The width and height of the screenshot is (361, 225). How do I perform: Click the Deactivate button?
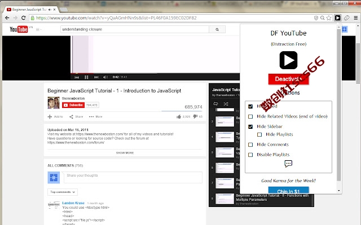[x=288, y=79]
